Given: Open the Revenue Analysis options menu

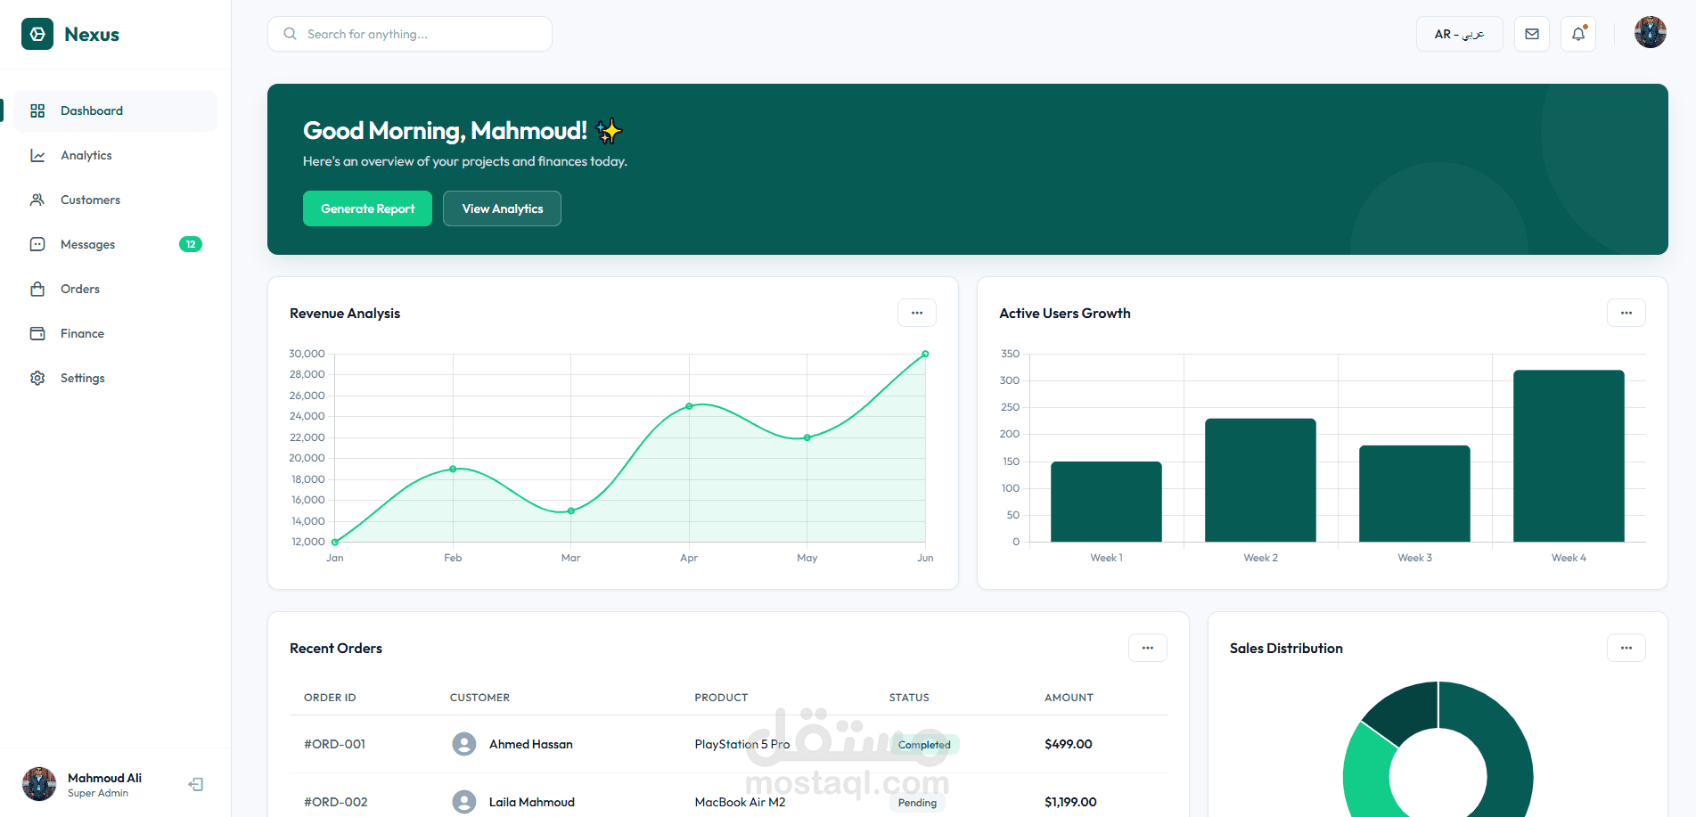Looking at the screenshot, I should click(916, 313).
